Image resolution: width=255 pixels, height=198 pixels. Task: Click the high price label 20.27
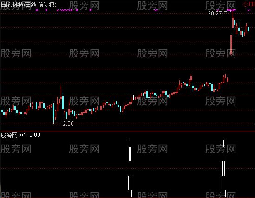pyautogui.click(x=215, y=13)
